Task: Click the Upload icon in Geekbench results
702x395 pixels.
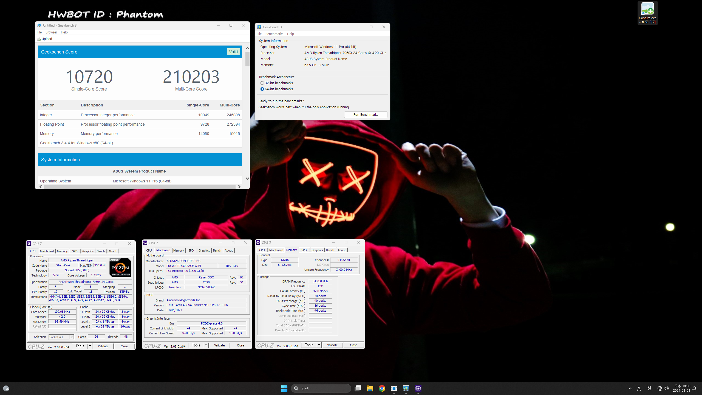Action: point(39,39)
